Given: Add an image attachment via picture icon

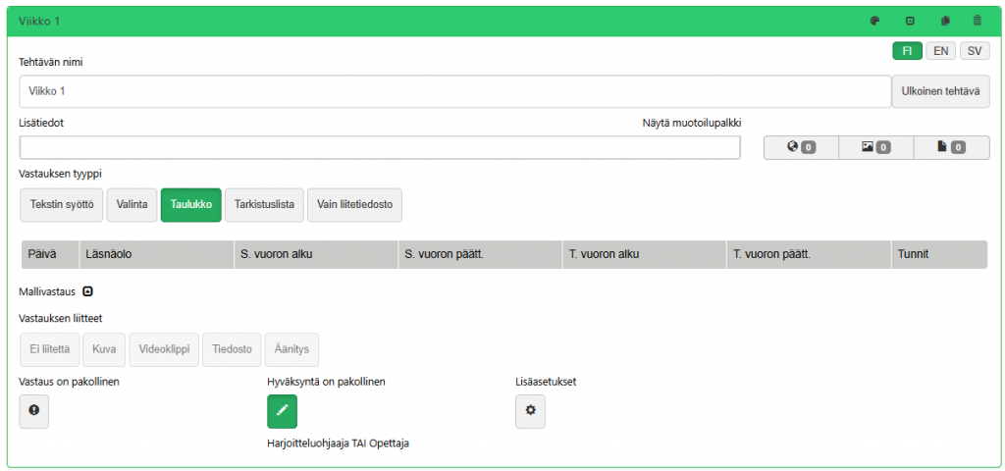Looking at the screenshot, I should click(875, 147).
